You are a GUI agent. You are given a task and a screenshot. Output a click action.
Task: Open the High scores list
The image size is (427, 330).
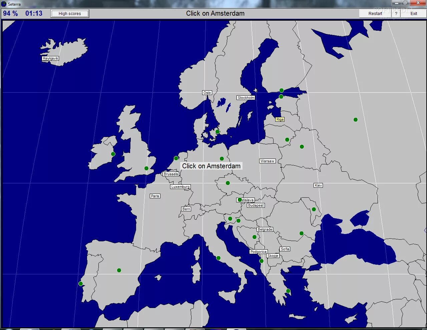click(x=70, y=14)
